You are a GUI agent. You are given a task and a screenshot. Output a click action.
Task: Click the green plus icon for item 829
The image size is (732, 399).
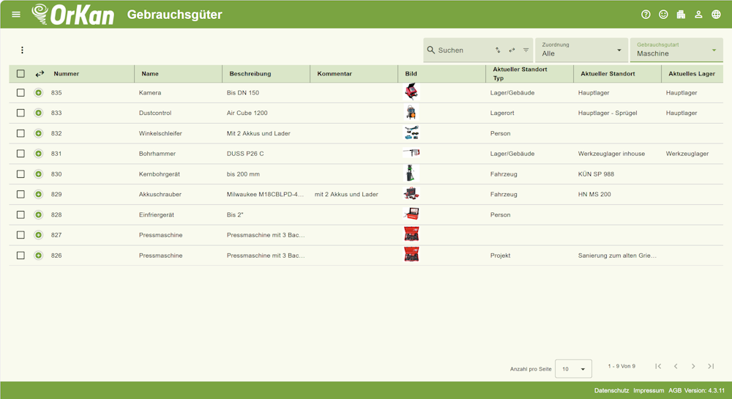pyautogui.click(x=38, y=194)
